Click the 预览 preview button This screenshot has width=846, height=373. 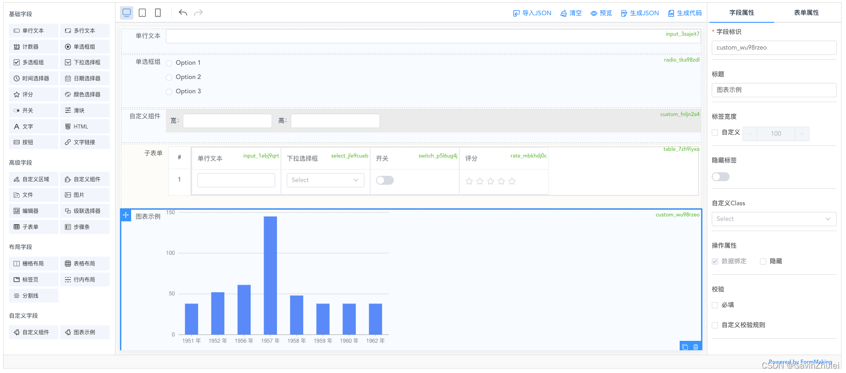coord(601,13)
